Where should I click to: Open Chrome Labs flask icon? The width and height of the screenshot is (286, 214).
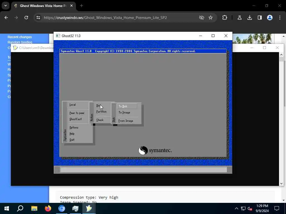tap(239, 18)
